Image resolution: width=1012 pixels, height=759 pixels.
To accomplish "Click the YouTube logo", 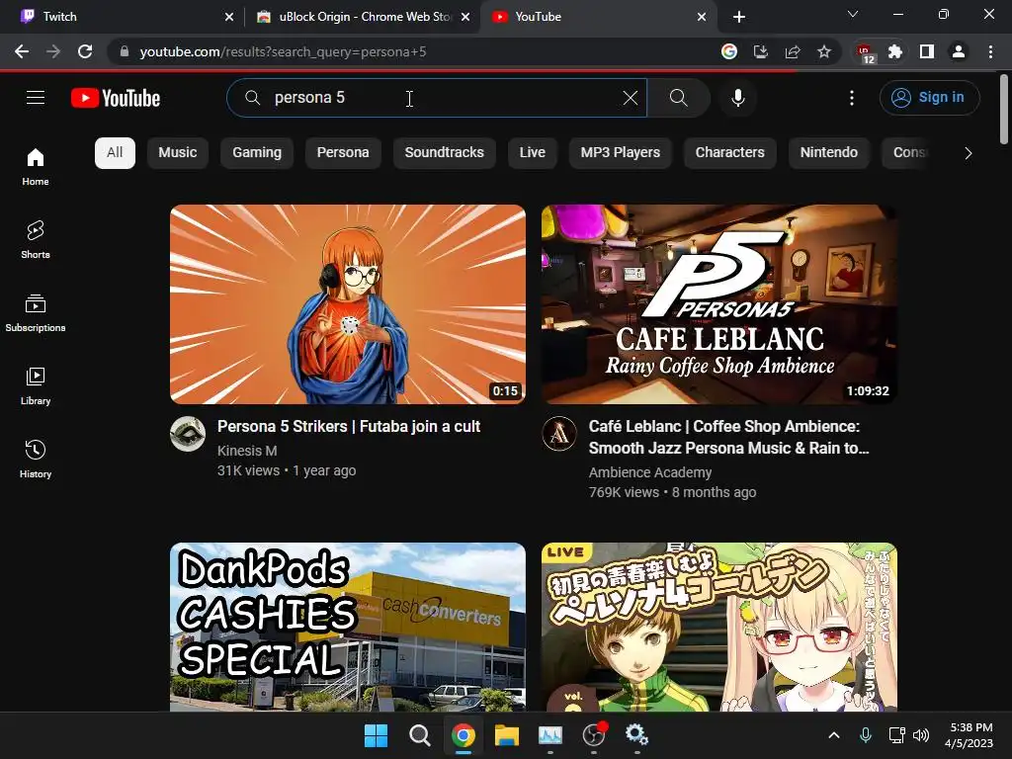I will 116,98.
